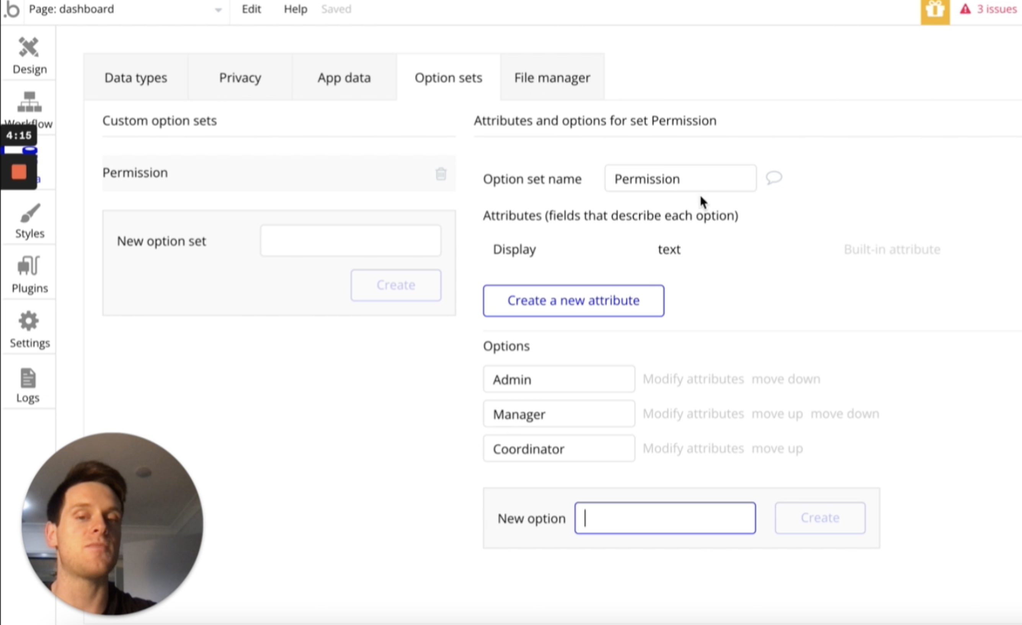
Task: Switch to the File manager tab
Action: tap(552, 78)
